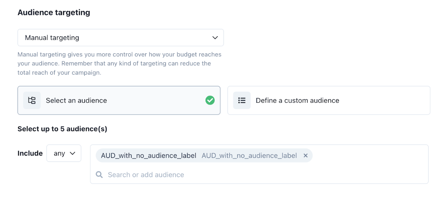This screenshot has width=442, height=204.
Task: Open the Manual targeting dropdown
Action: pos(120,38)
